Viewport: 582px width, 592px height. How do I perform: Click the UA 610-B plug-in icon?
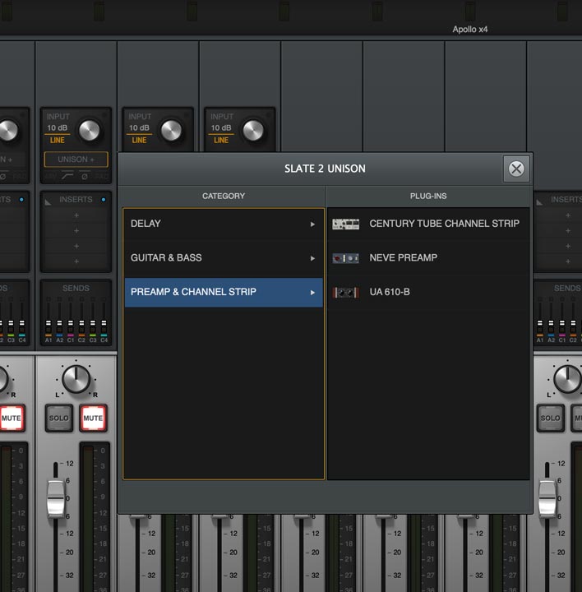point(345,292)
